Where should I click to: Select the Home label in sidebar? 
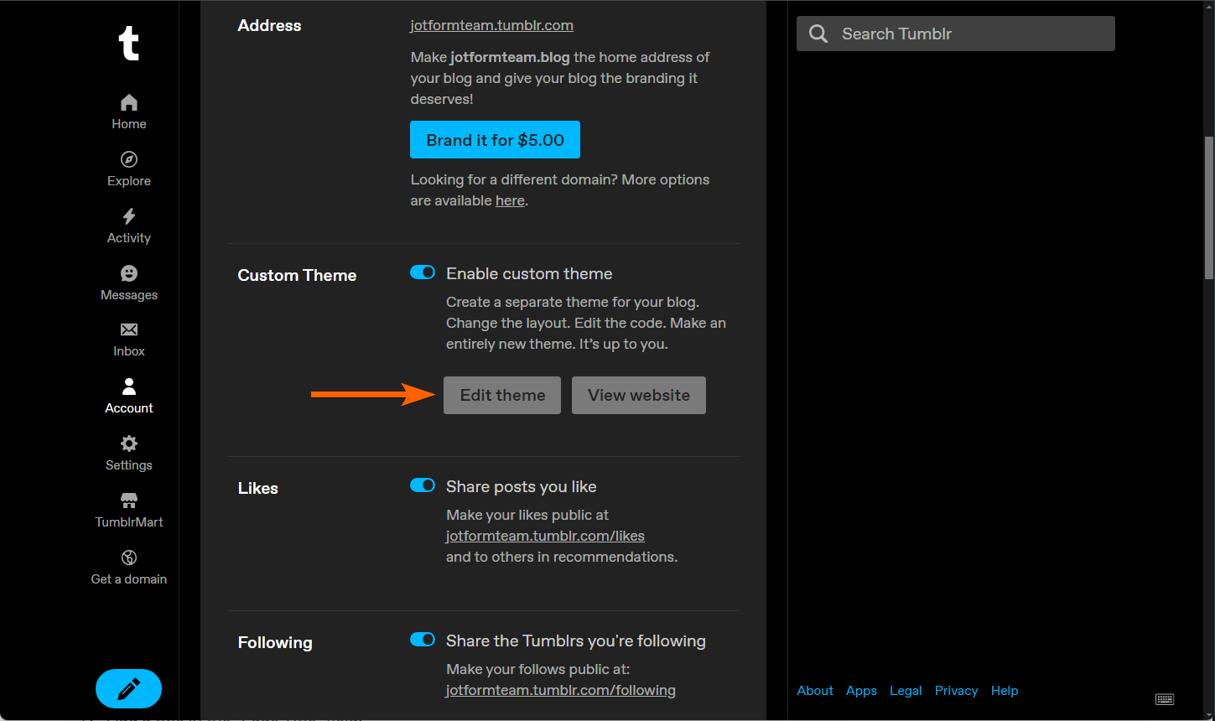[x=129, y=124]
